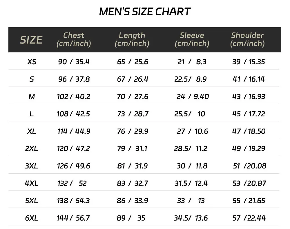Click the Length (cm/inch) column header
Viewport: 290px width, 229px height.
pyautogui.click(x=132, y=39)
